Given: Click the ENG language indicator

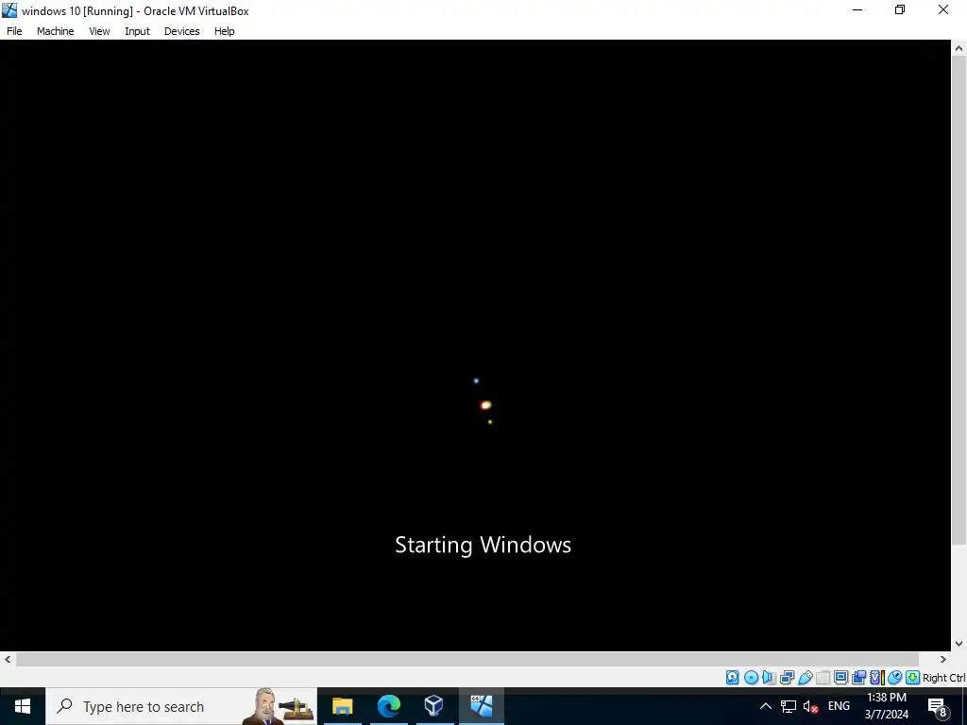Looking at the screenshot, I should coord(839,706).
